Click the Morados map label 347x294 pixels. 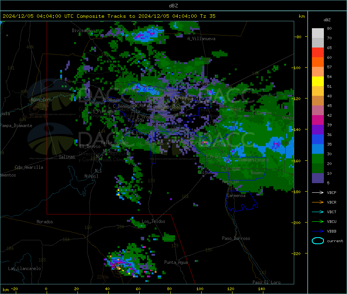[x=45, y=222]
